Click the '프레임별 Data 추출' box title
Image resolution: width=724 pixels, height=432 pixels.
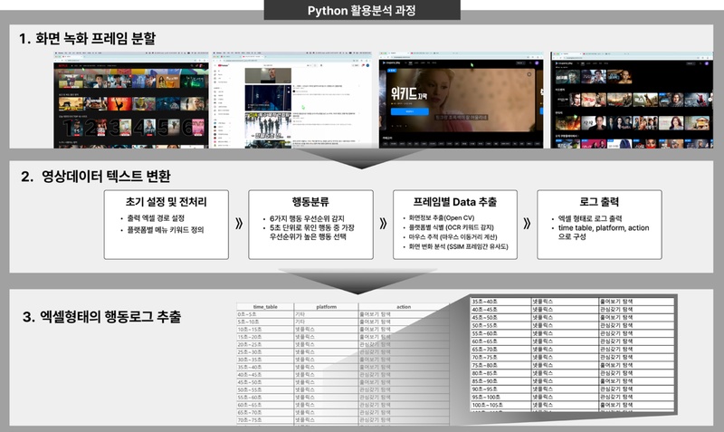[455, 202]
